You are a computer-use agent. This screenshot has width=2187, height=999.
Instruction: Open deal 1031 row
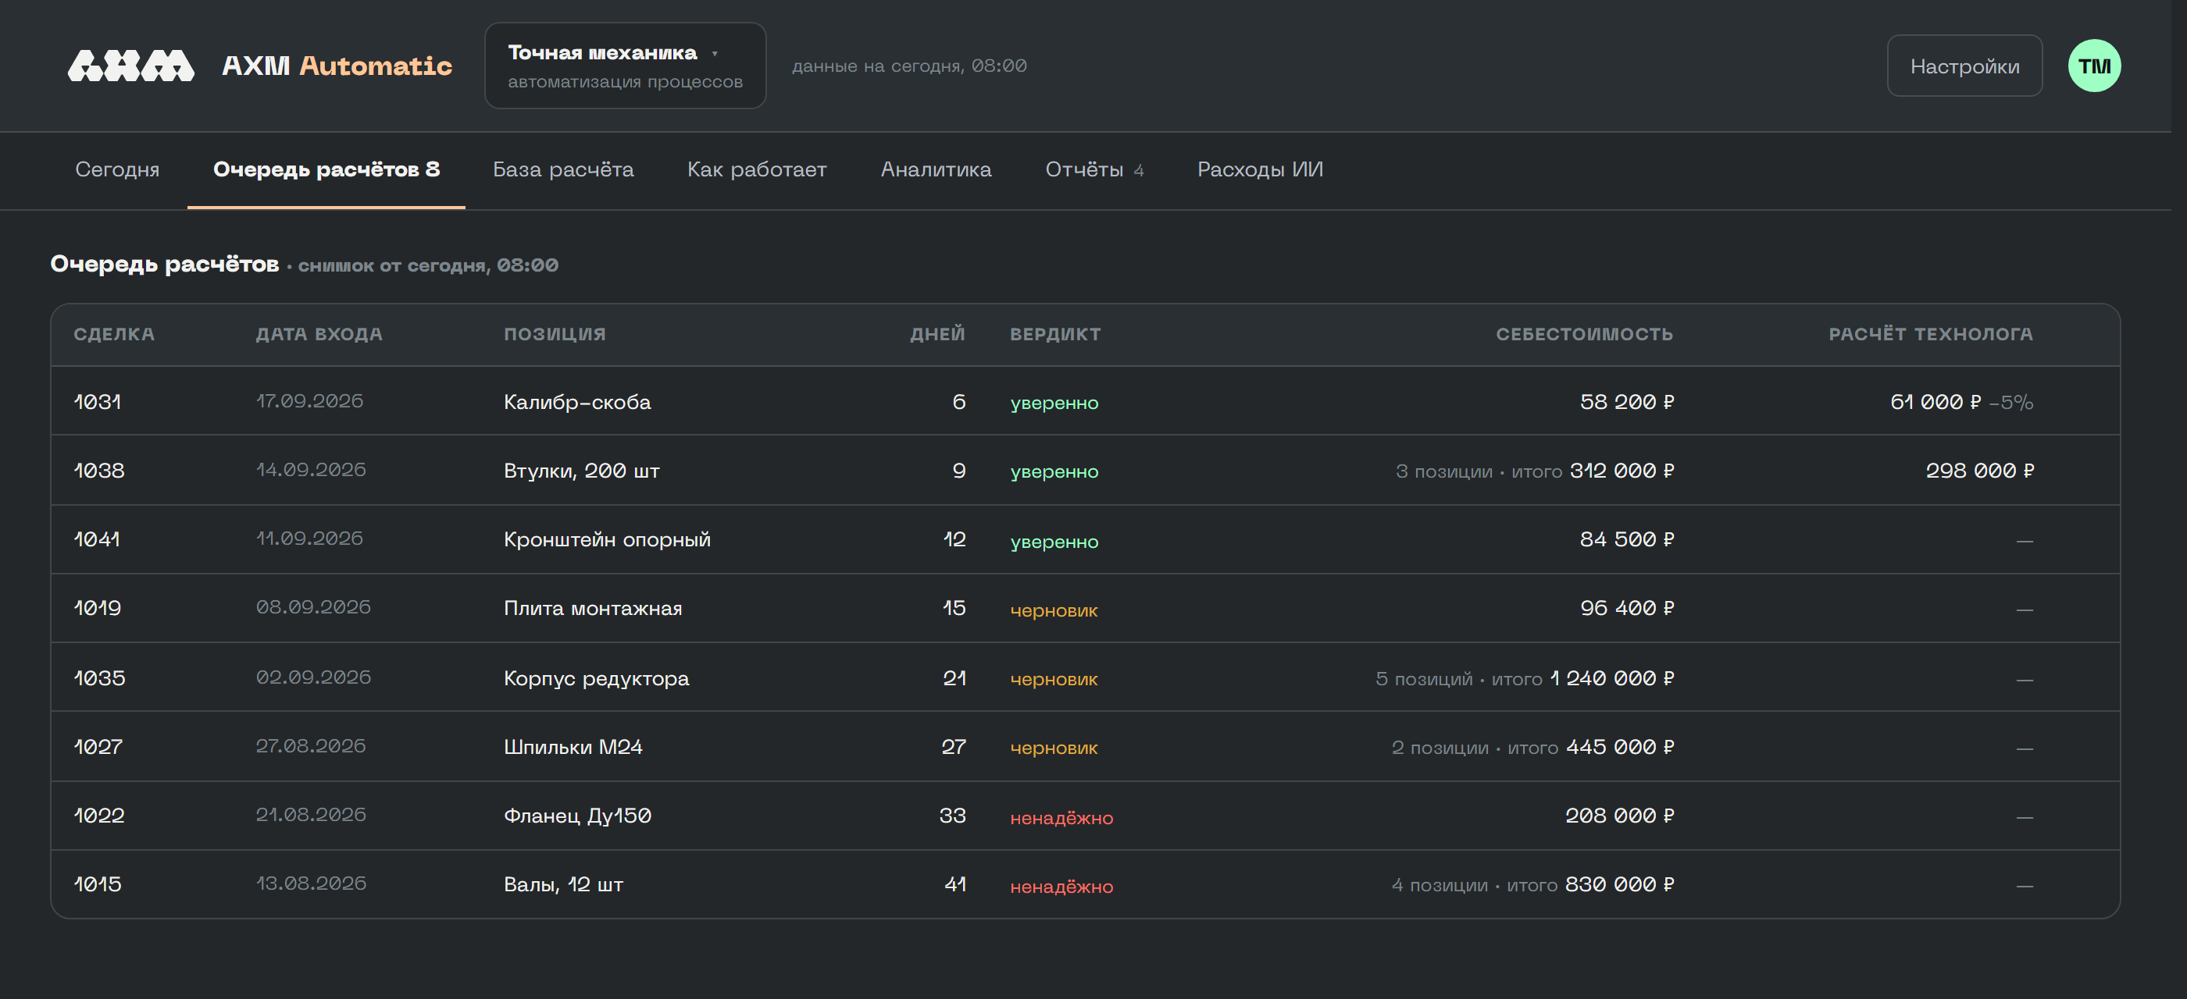point(1085,401)
